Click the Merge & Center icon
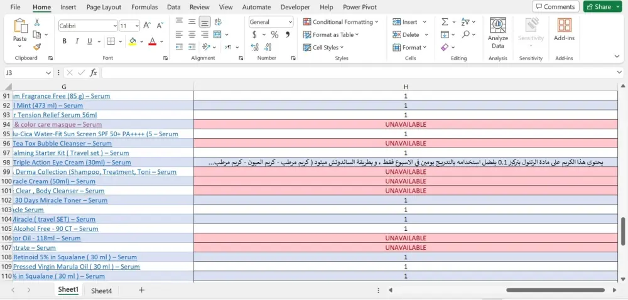Viewport: 628px width, 300px height. [217, 35]
